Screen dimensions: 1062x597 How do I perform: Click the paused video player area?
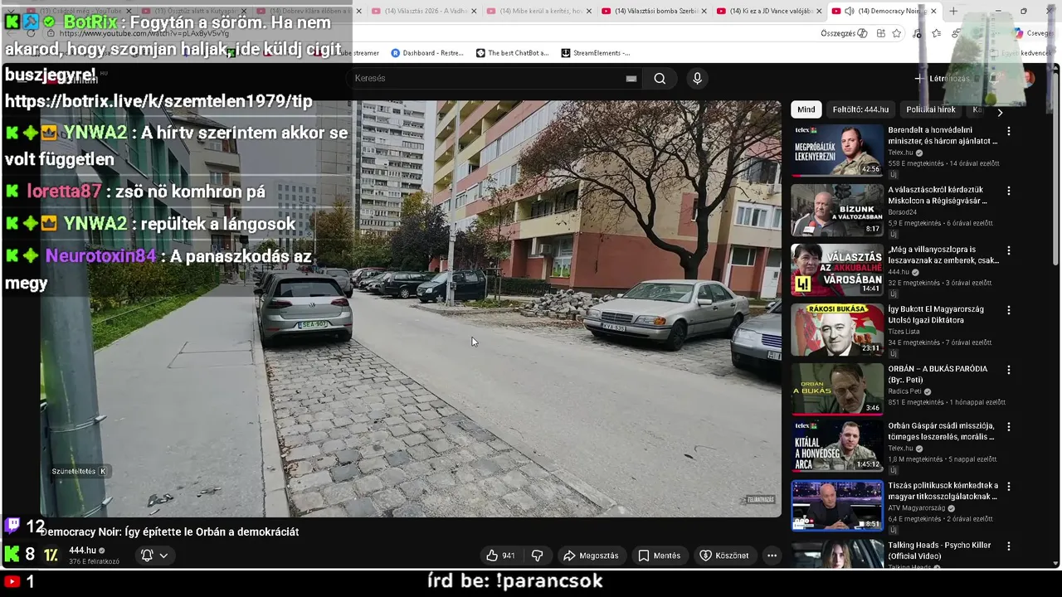tap(411, 308)
